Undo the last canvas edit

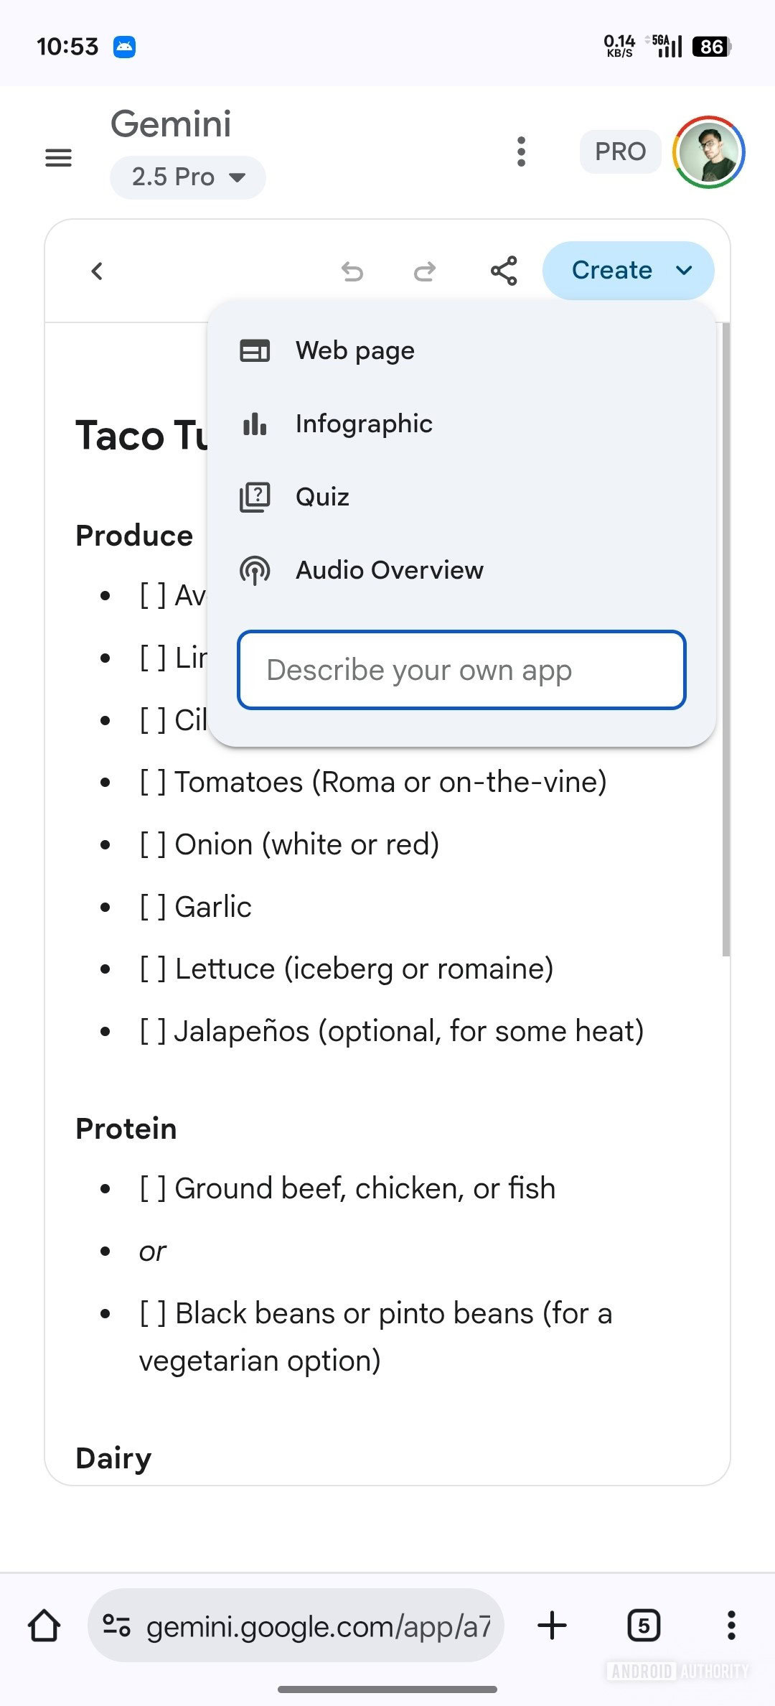coord(352,271)
